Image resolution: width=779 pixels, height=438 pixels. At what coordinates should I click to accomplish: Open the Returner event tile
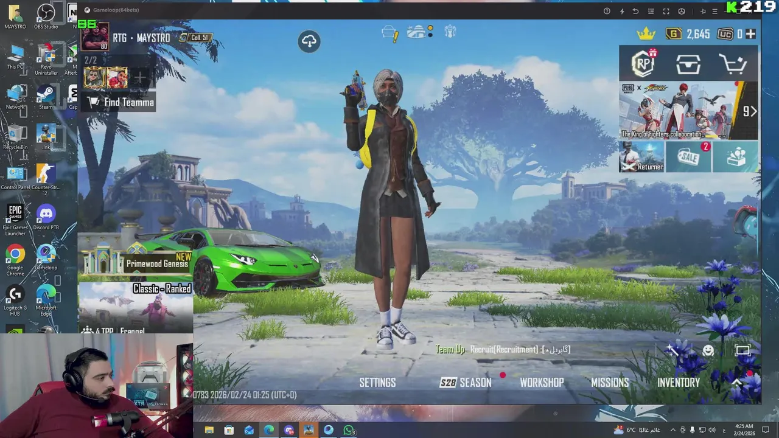pyautogui.click(x=641, y=157)
